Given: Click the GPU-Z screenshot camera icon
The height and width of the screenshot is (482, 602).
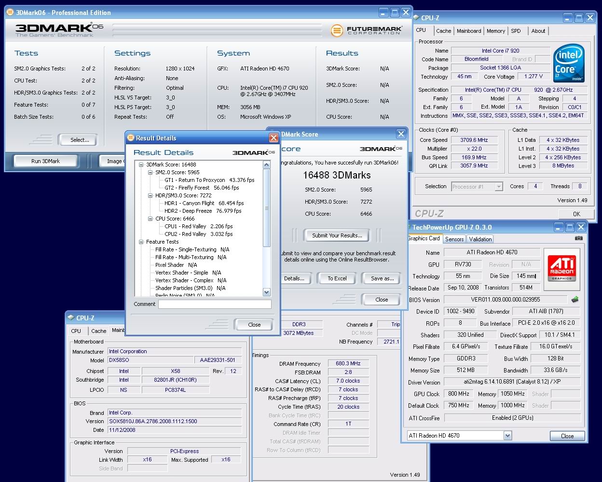Looking at the screenshot, I should click(x=579, y=238).
